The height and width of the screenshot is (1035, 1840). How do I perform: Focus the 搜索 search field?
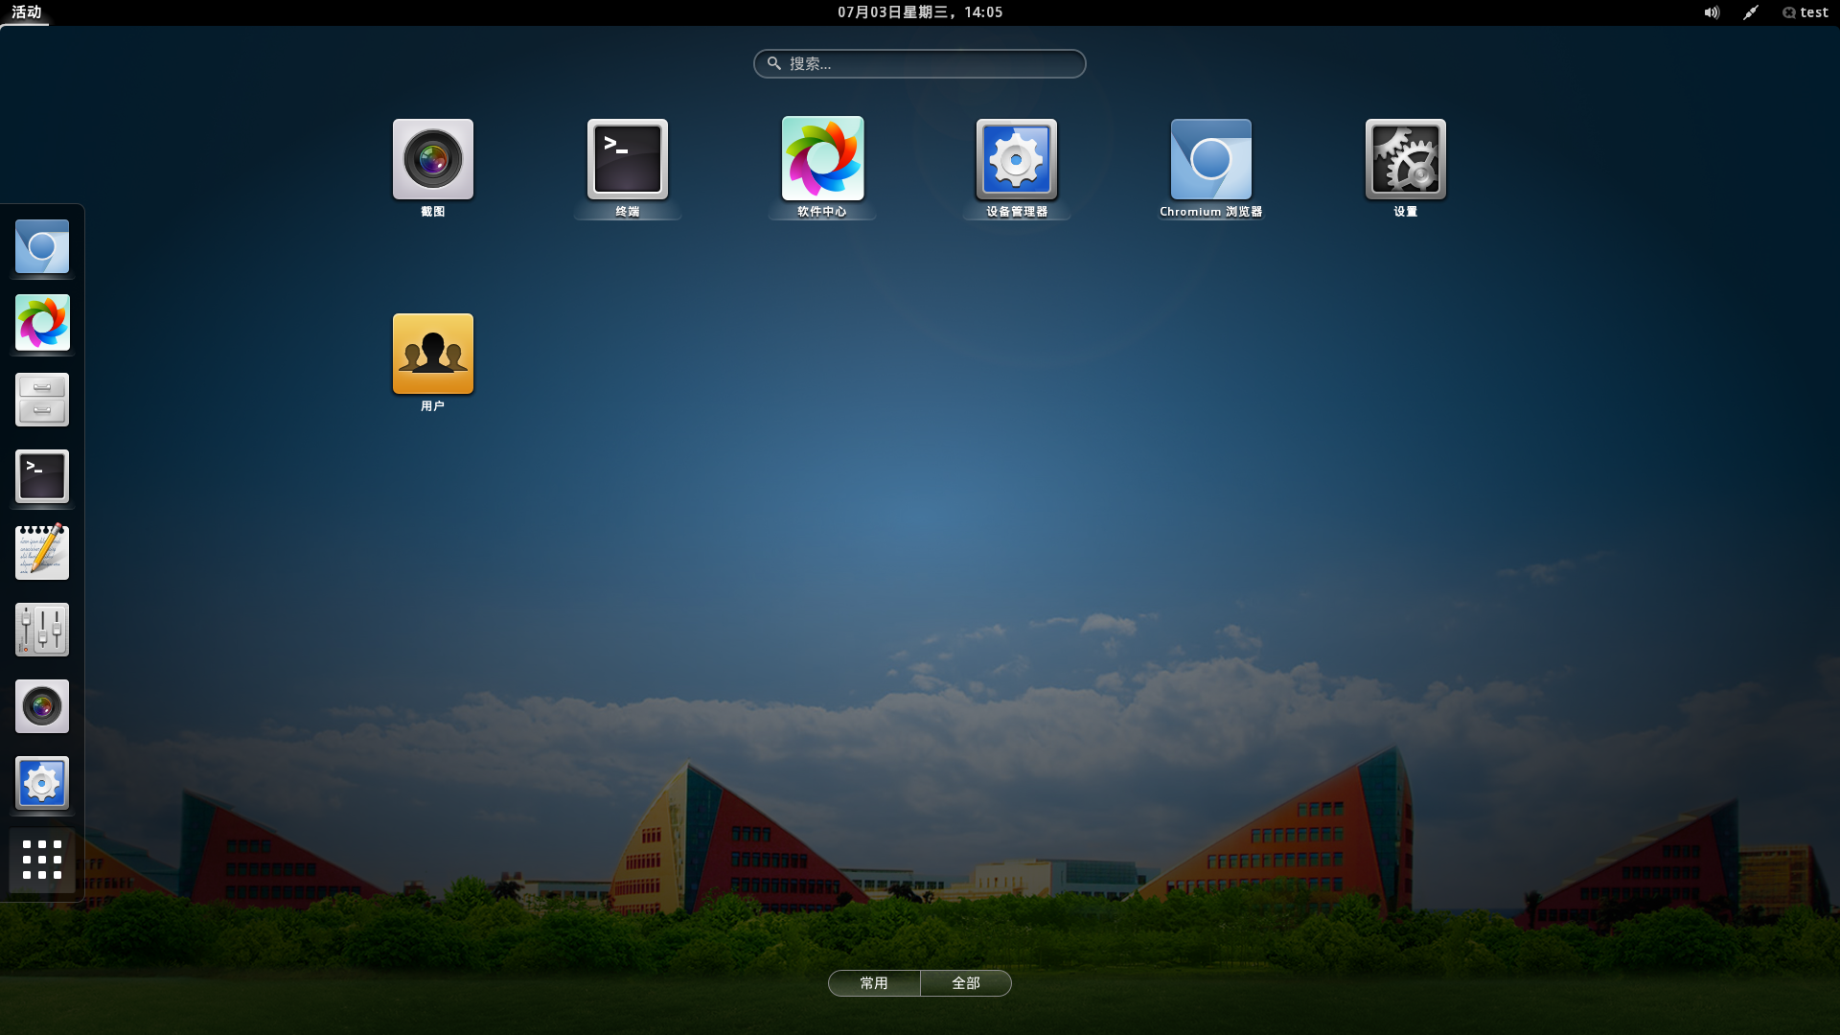[x=920, y=63]
